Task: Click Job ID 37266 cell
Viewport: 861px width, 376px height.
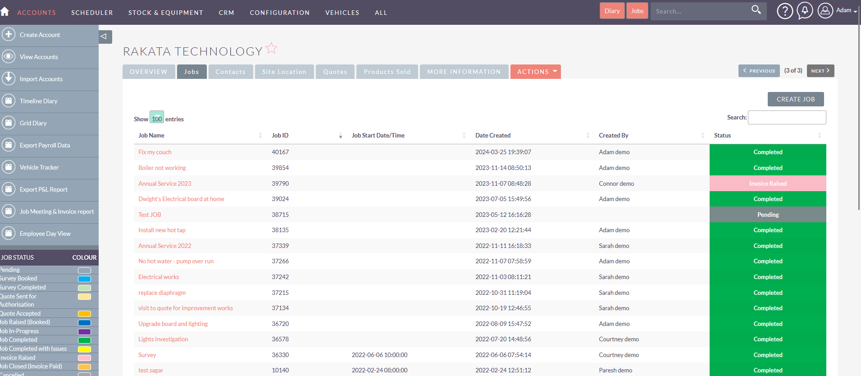Action: point(280,261)
